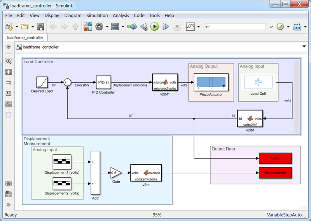Click the screenshot camera icon in the palette
Screen dimensions: 311x221
9,183
